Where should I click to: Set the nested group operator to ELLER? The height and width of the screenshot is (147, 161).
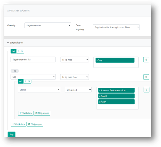point(27,81)
